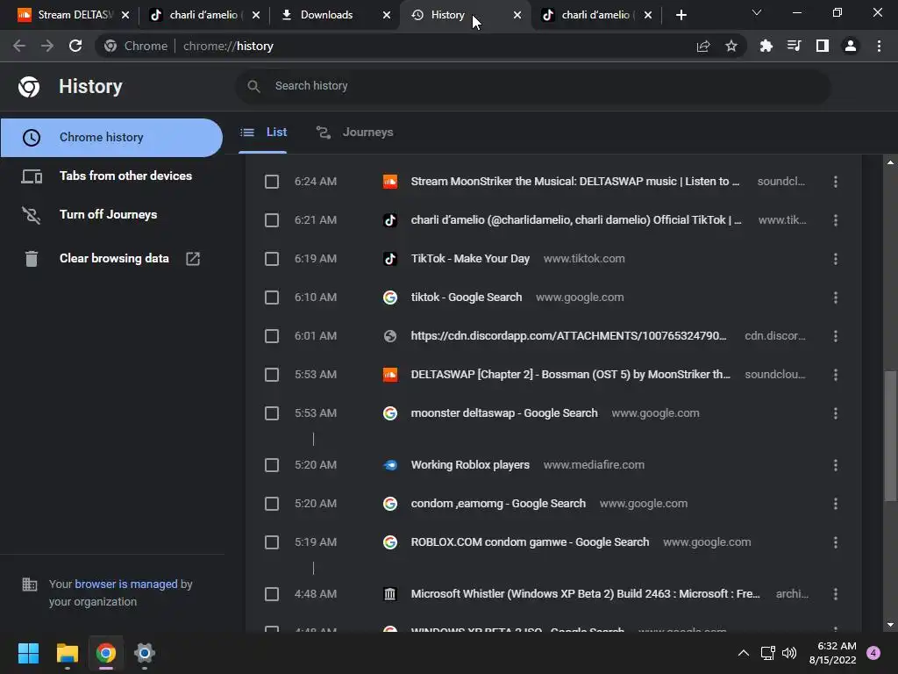
Task: Check the Microsoft Whistler entry
Action: [272, 594]
